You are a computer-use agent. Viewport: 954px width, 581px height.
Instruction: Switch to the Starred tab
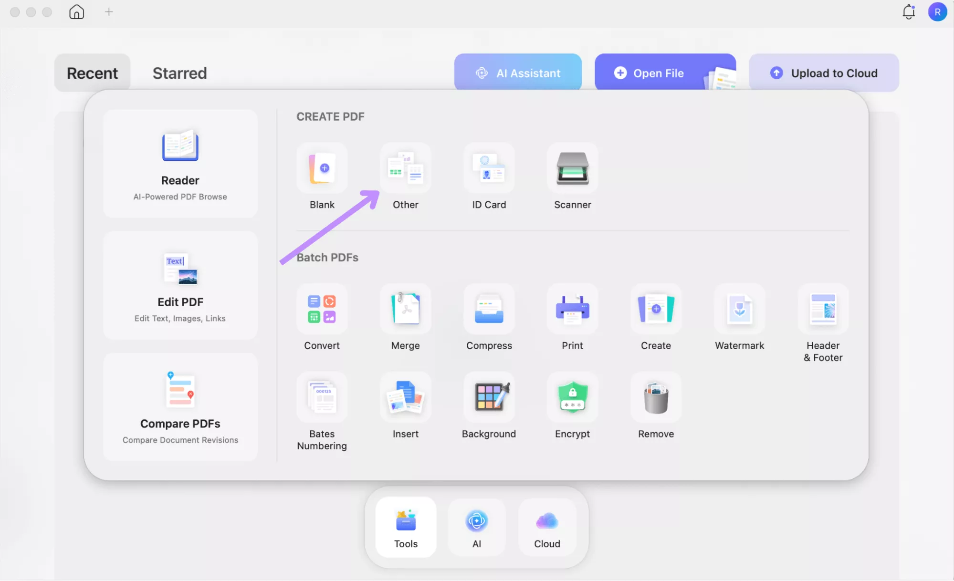(180, 73)
